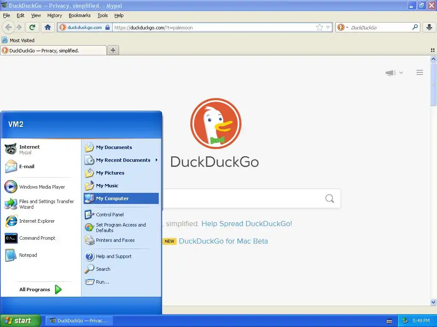
Task: Open Control Panel
Action: [121, 215]
